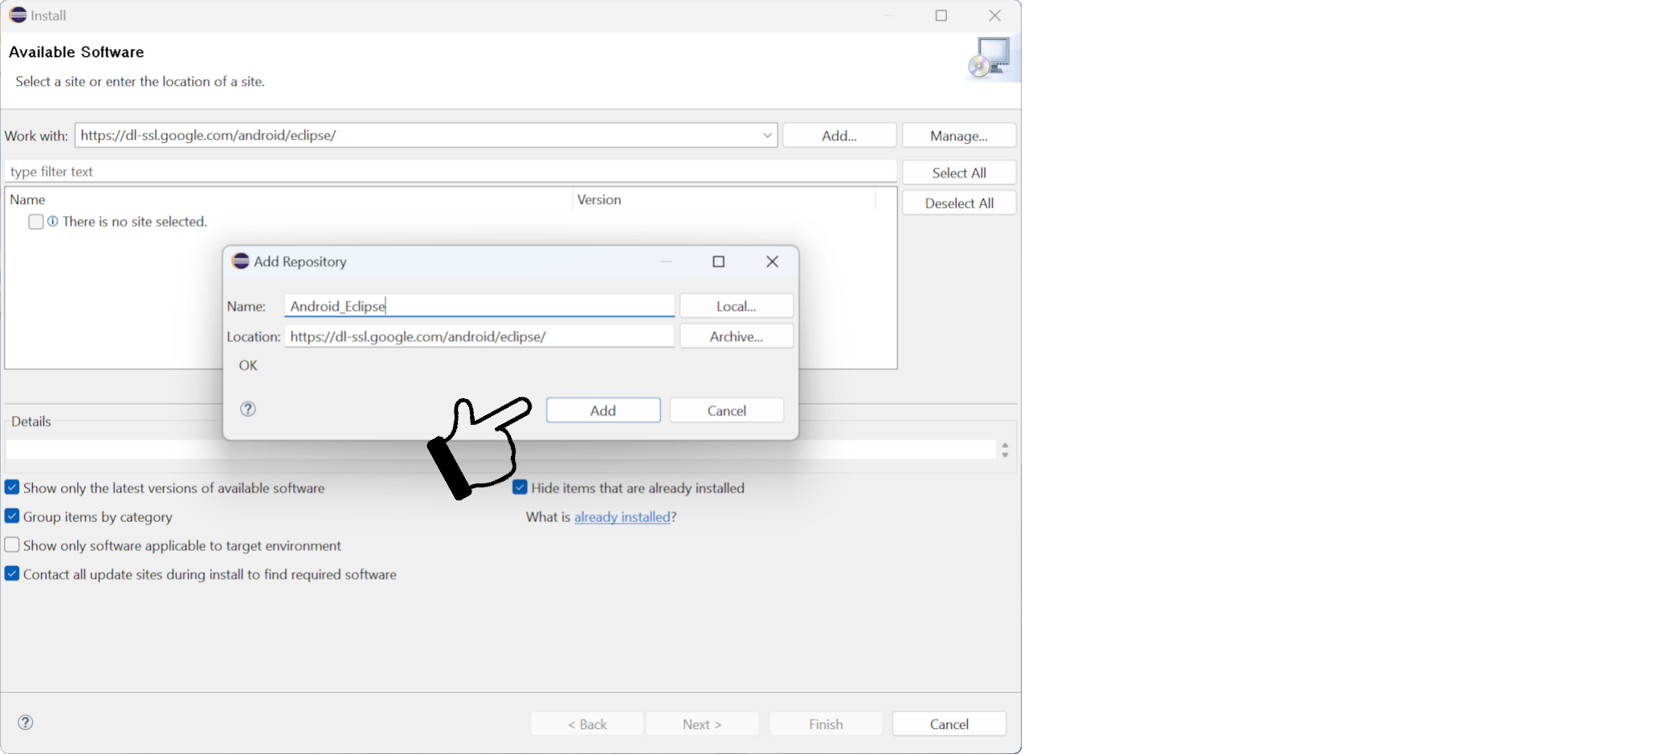Click the help icon in Add Repository dialog
This screenshot has height=754, width=1653.
click(248, 409)
